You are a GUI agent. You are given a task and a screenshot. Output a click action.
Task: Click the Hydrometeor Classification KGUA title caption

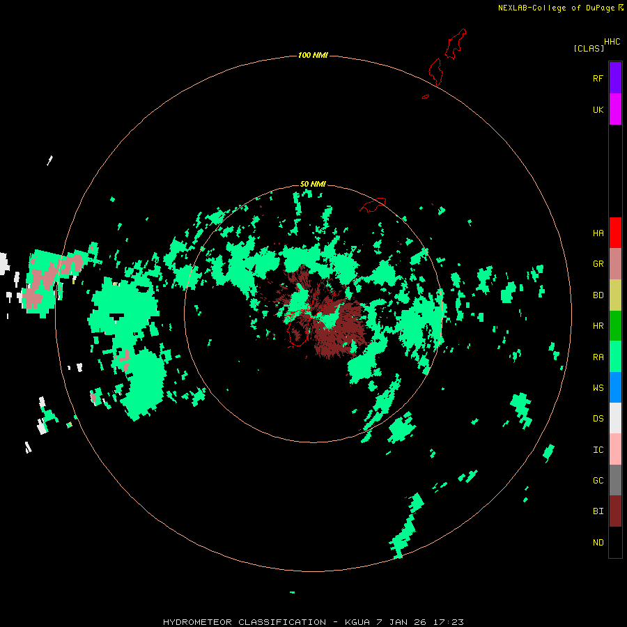point(313,622)
